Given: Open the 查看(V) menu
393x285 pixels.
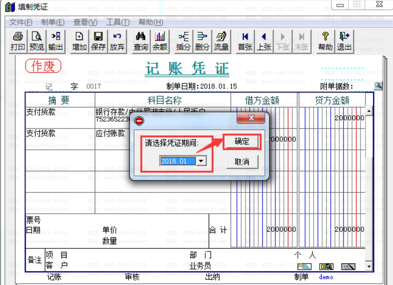Looking at the screenshot, I should 85,22.
